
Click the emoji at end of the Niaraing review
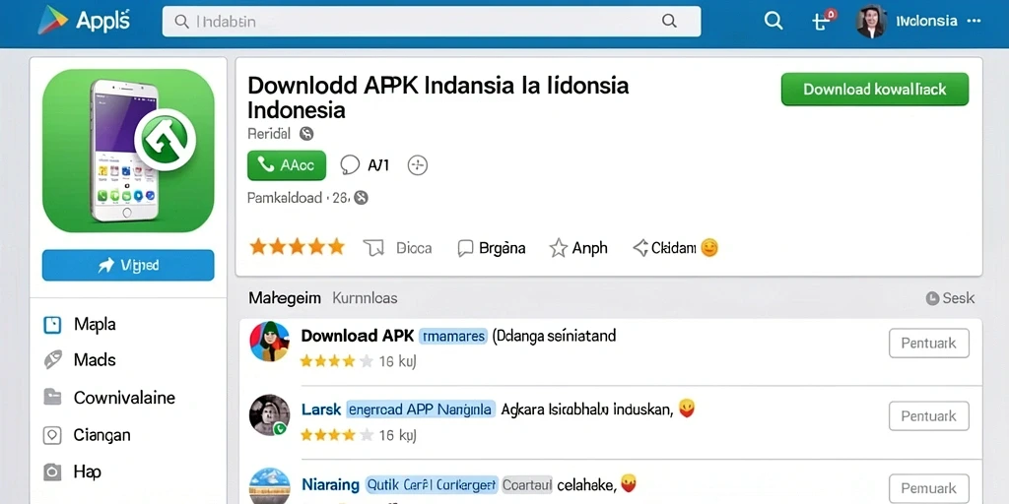(628, 482)
